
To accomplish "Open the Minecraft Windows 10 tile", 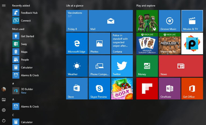I will coord(169,43).
